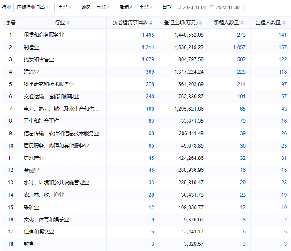Screen dimensions: 291x251
Task: Open the industry 全部 dropdown
Action: pos(65,7)
